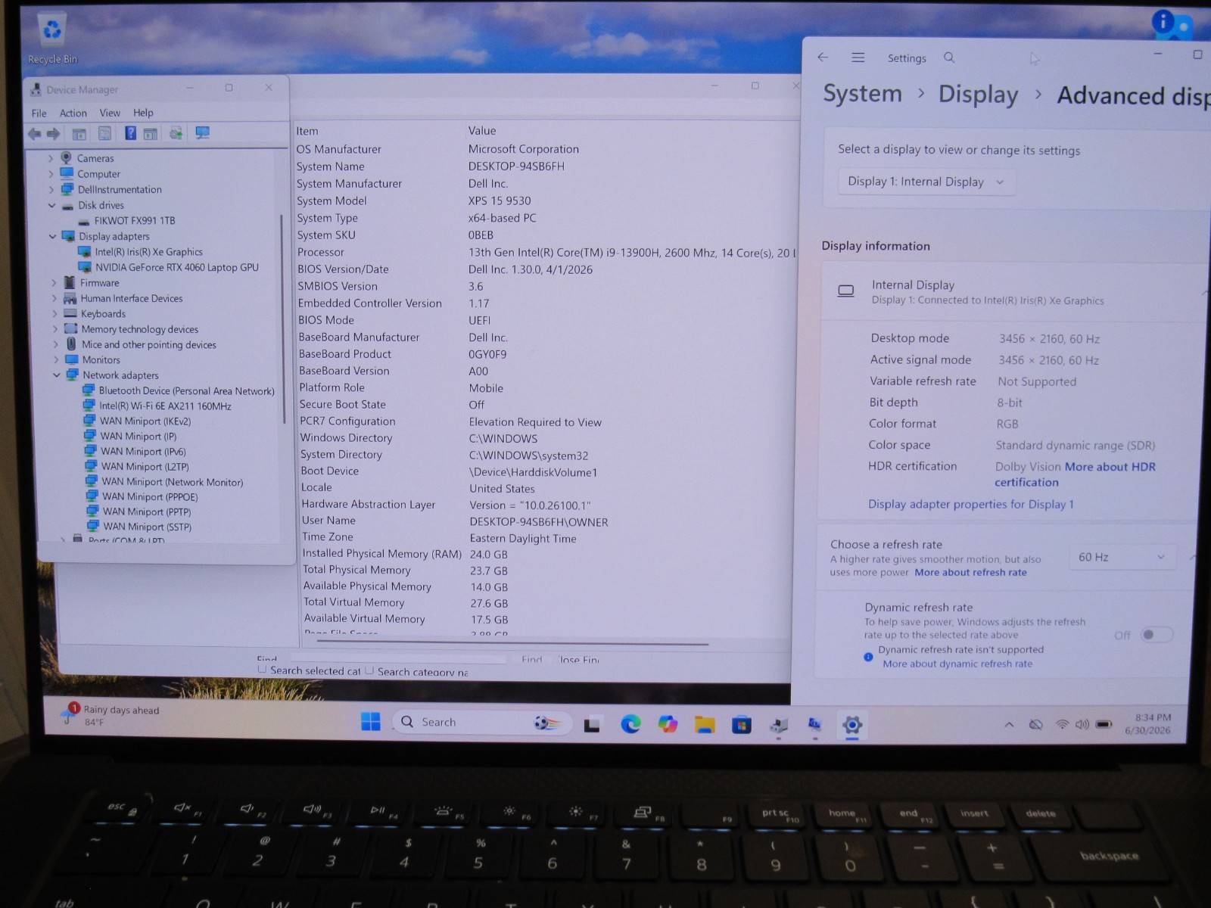1211x908 pixels.
Task: Open More about dynamic refresh rate link
Action: (x=957, y=664)
